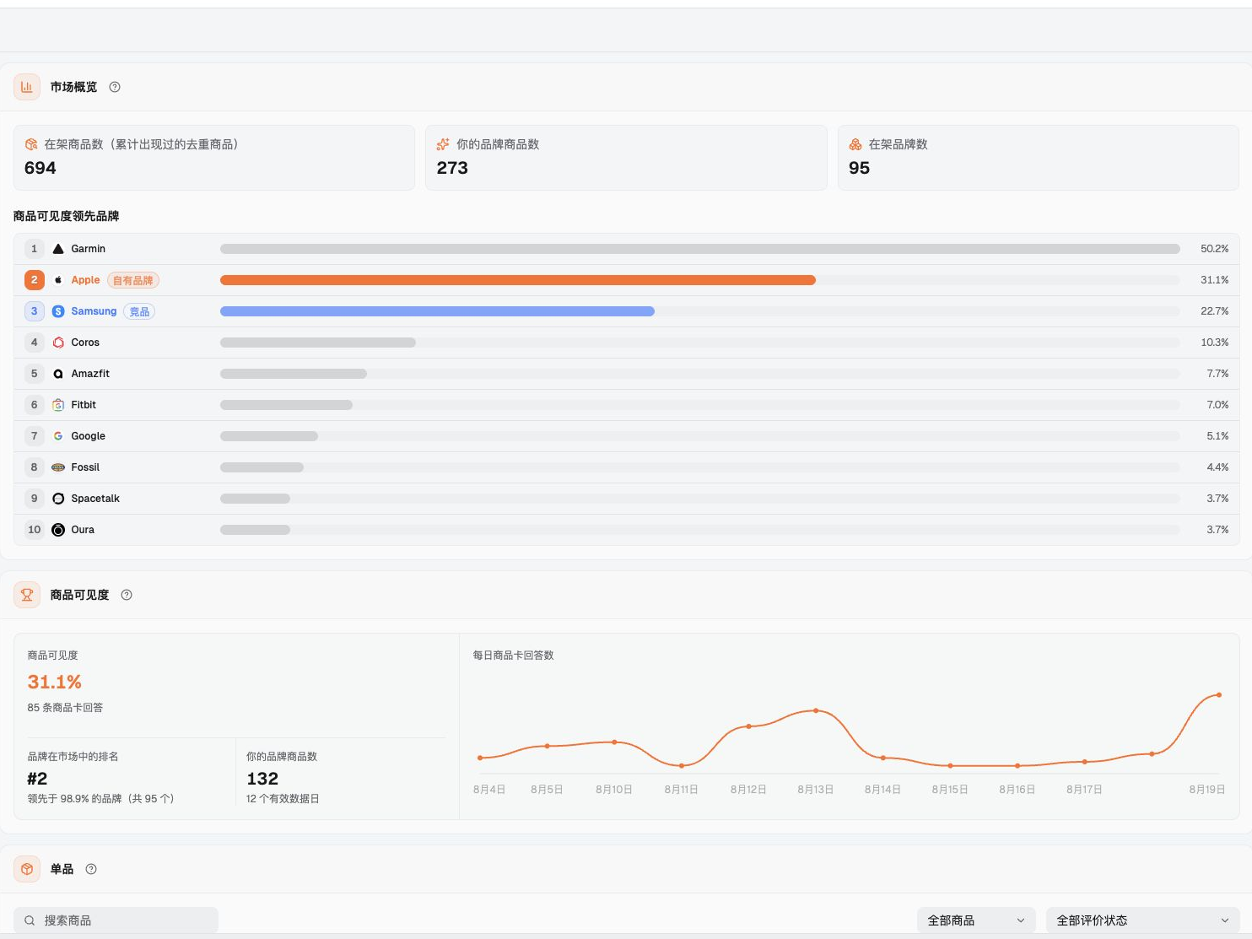Click the 8月19日 data point on chart
This screenshot has height=939, width=1252.
tap(1219, 695)
